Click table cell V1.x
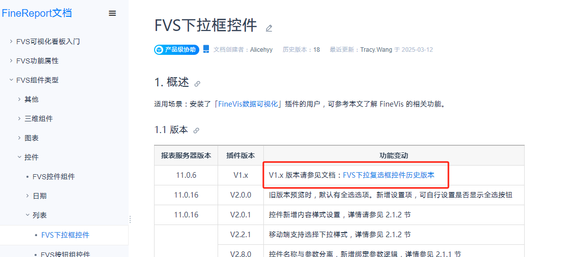Image resolution: width=575 pixels, height=257 pixels. tap(240, 175)
